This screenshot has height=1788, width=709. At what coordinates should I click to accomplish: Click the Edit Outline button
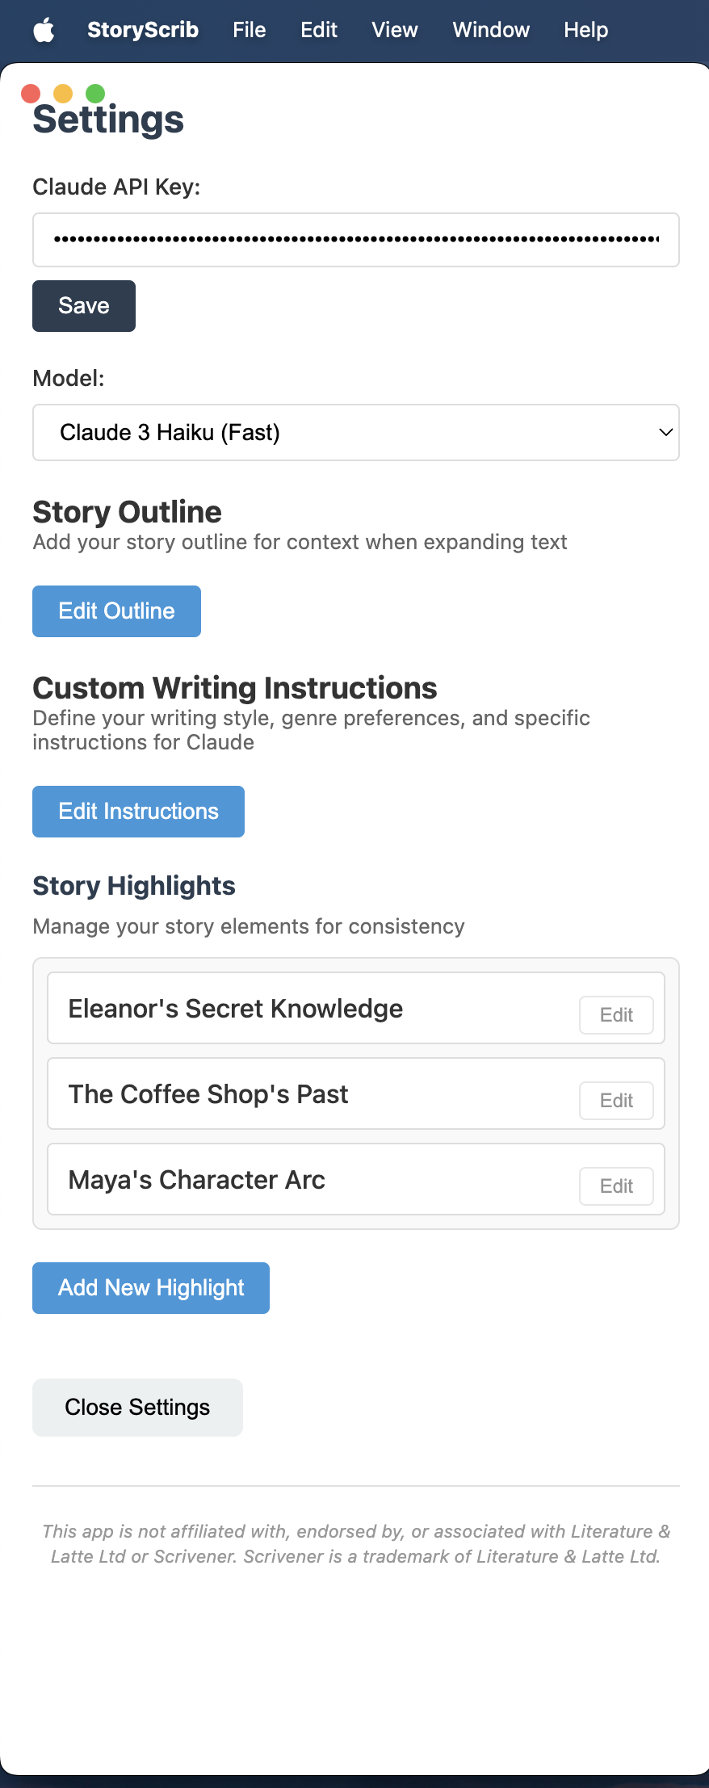coord(116,611)
